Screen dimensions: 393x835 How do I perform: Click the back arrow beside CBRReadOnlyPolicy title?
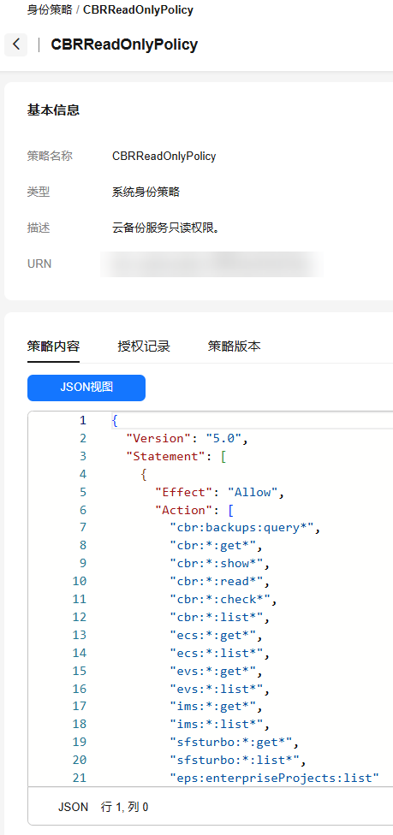[16, 44]
